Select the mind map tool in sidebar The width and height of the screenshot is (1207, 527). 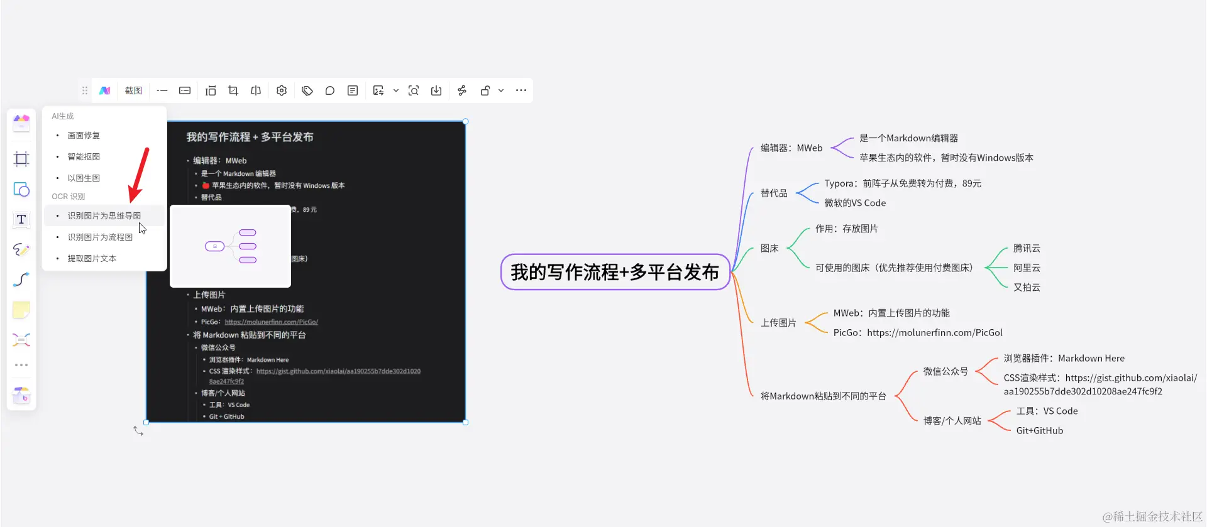pos(21,340)
